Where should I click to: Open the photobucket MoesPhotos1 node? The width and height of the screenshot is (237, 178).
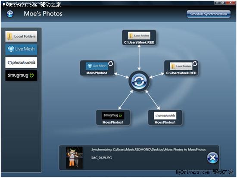pos(165,118)
